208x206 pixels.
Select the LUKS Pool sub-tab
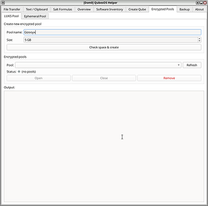pos(12,16)
